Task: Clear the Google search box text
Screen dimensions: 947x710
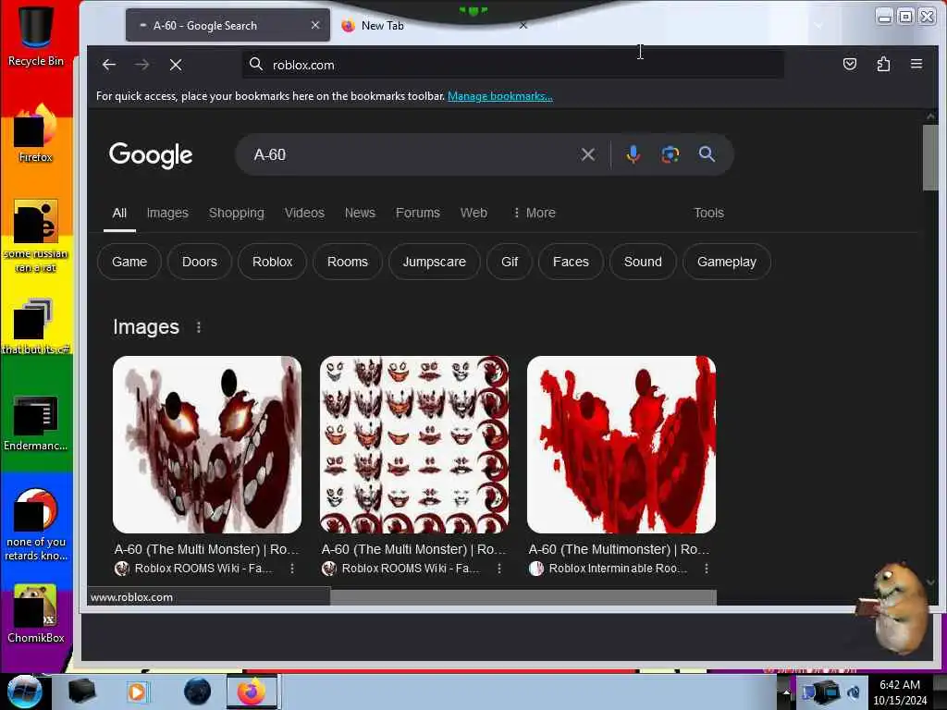Action: point(587,154)
